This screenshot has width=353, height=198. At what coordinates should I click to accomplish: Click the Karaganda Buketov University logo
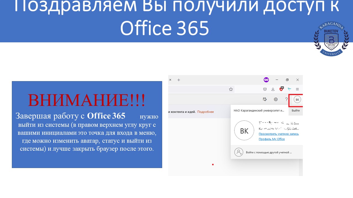pos(332,39)
